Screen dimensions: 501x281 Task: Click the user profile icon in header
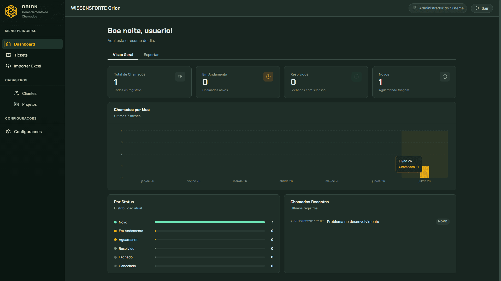coord(414,8)
